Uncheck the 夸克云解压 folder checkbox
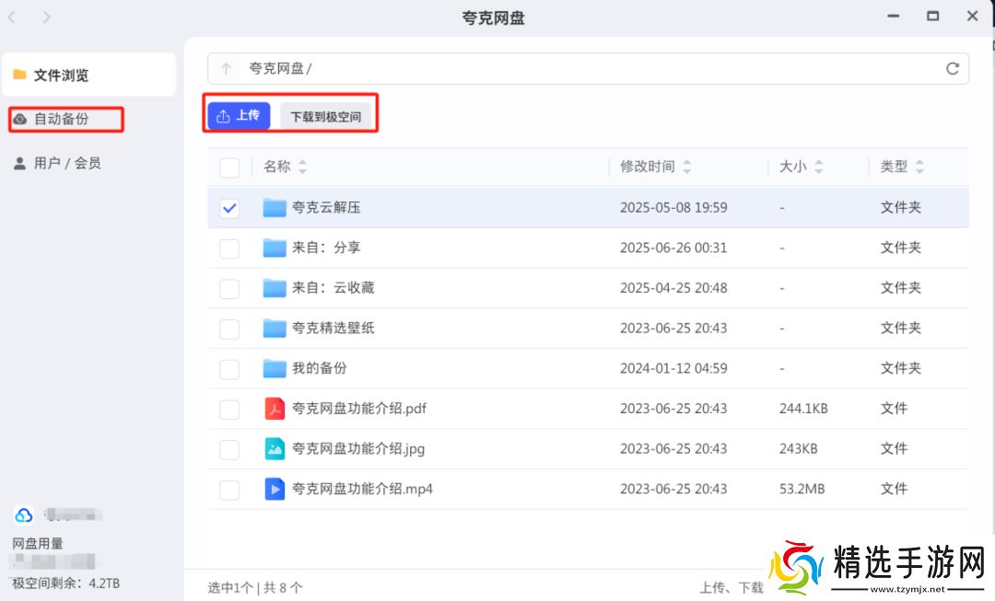Screen dimensions: 995x601 click(229, 208)
